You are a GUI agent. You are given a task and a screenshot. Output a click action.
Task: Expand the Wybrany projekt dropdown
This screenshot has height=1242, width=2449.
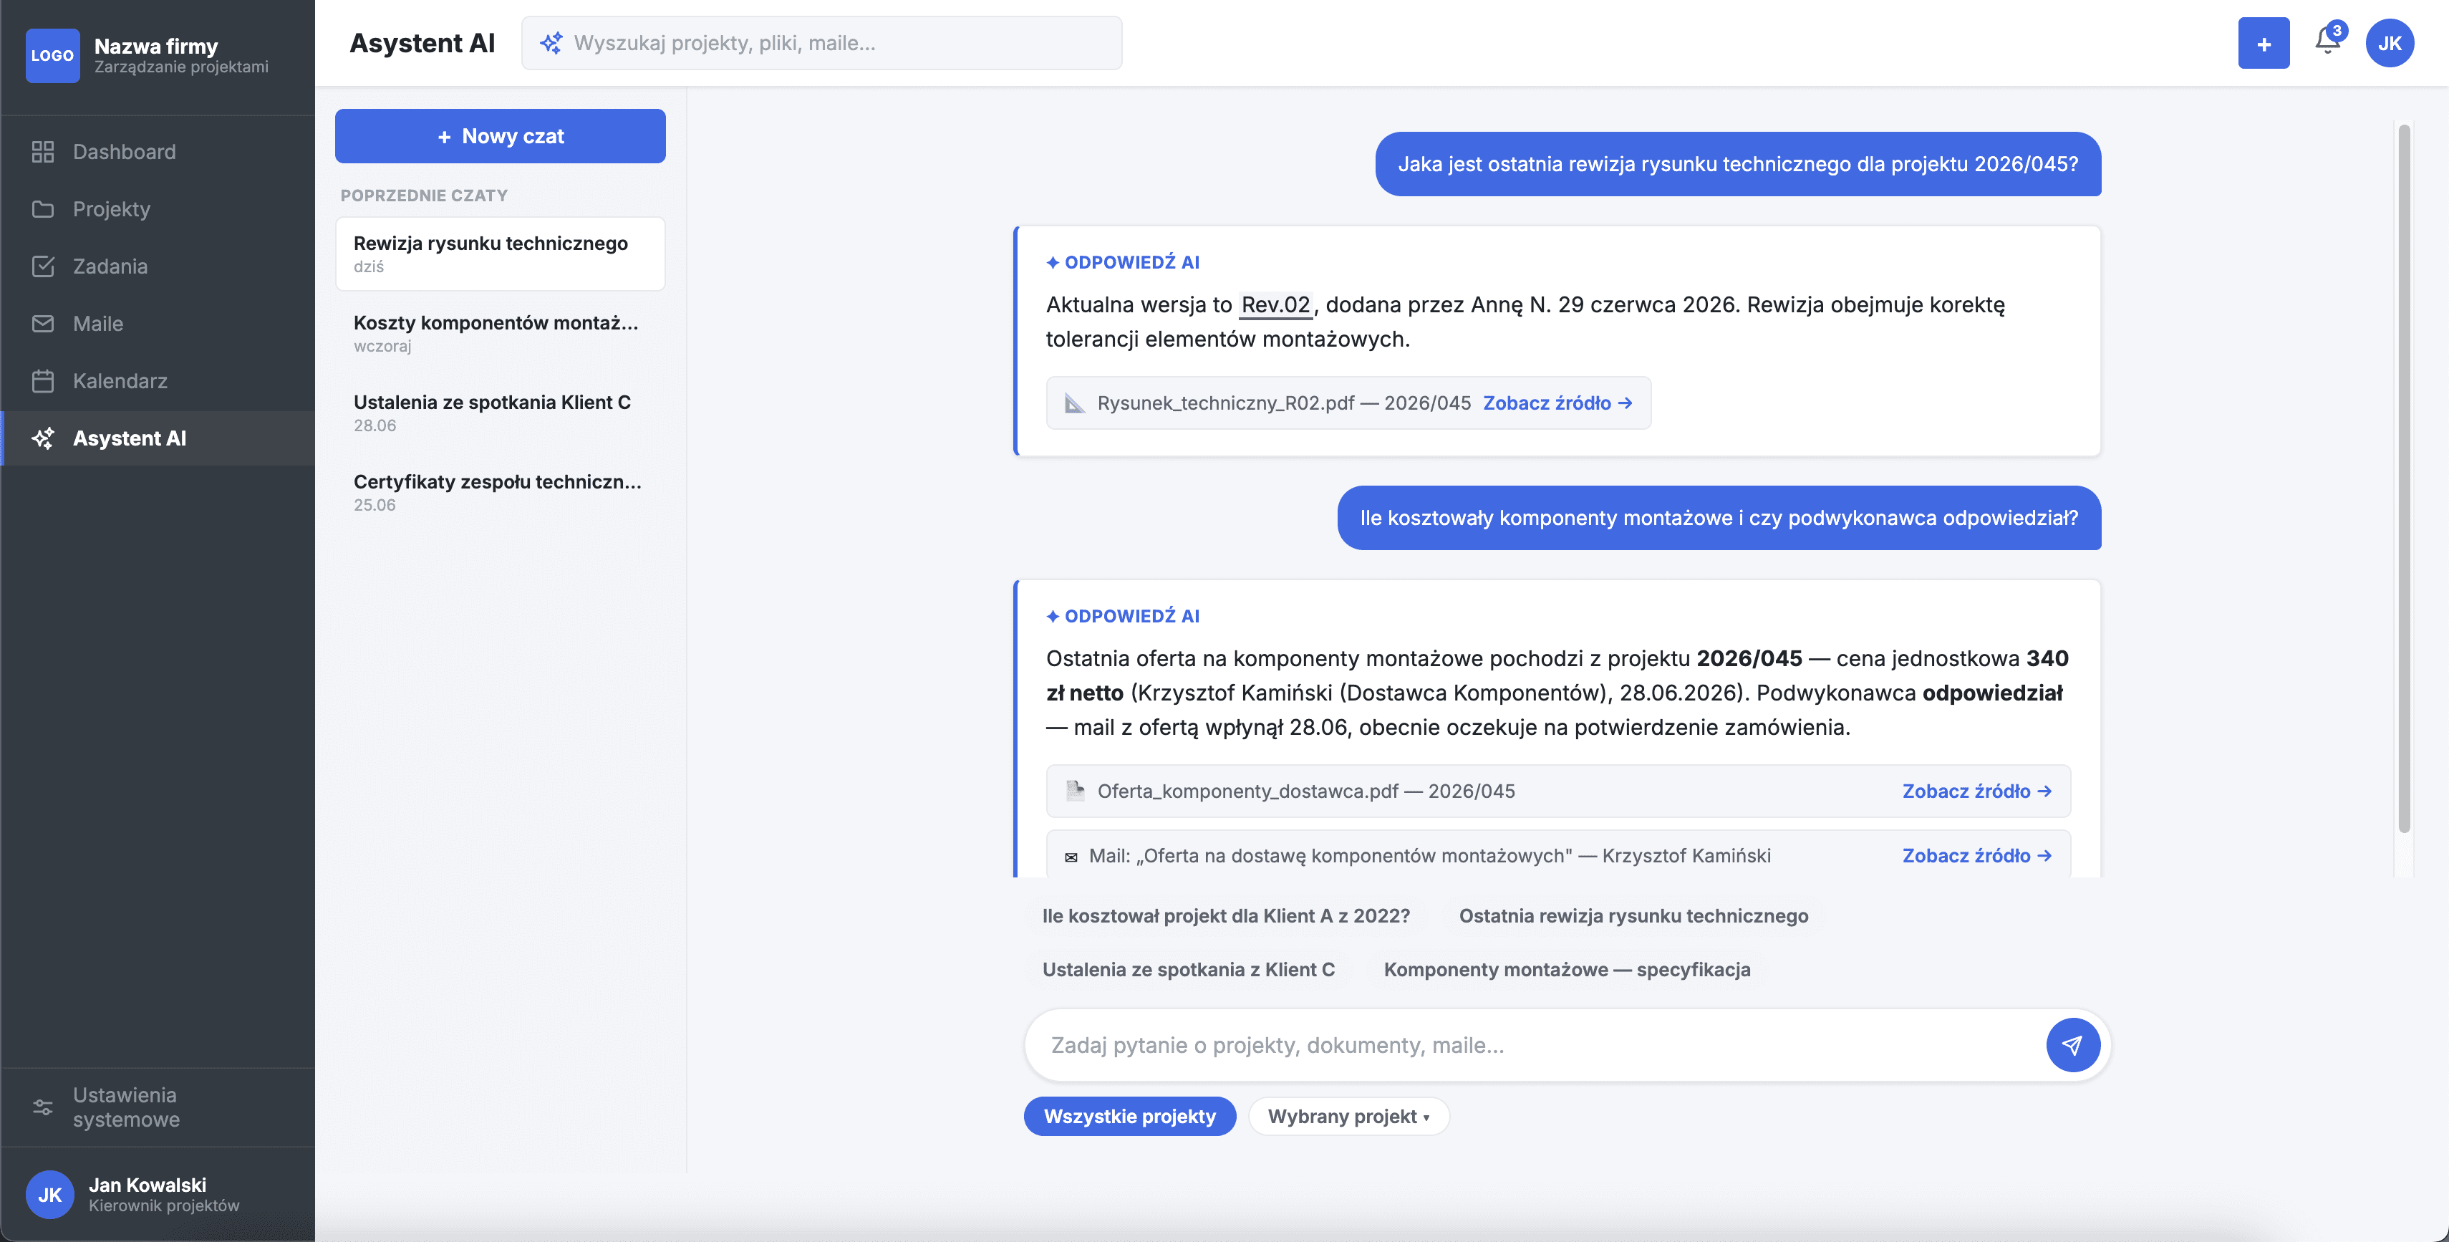pyautogui.click(x=1348, y=1115)
